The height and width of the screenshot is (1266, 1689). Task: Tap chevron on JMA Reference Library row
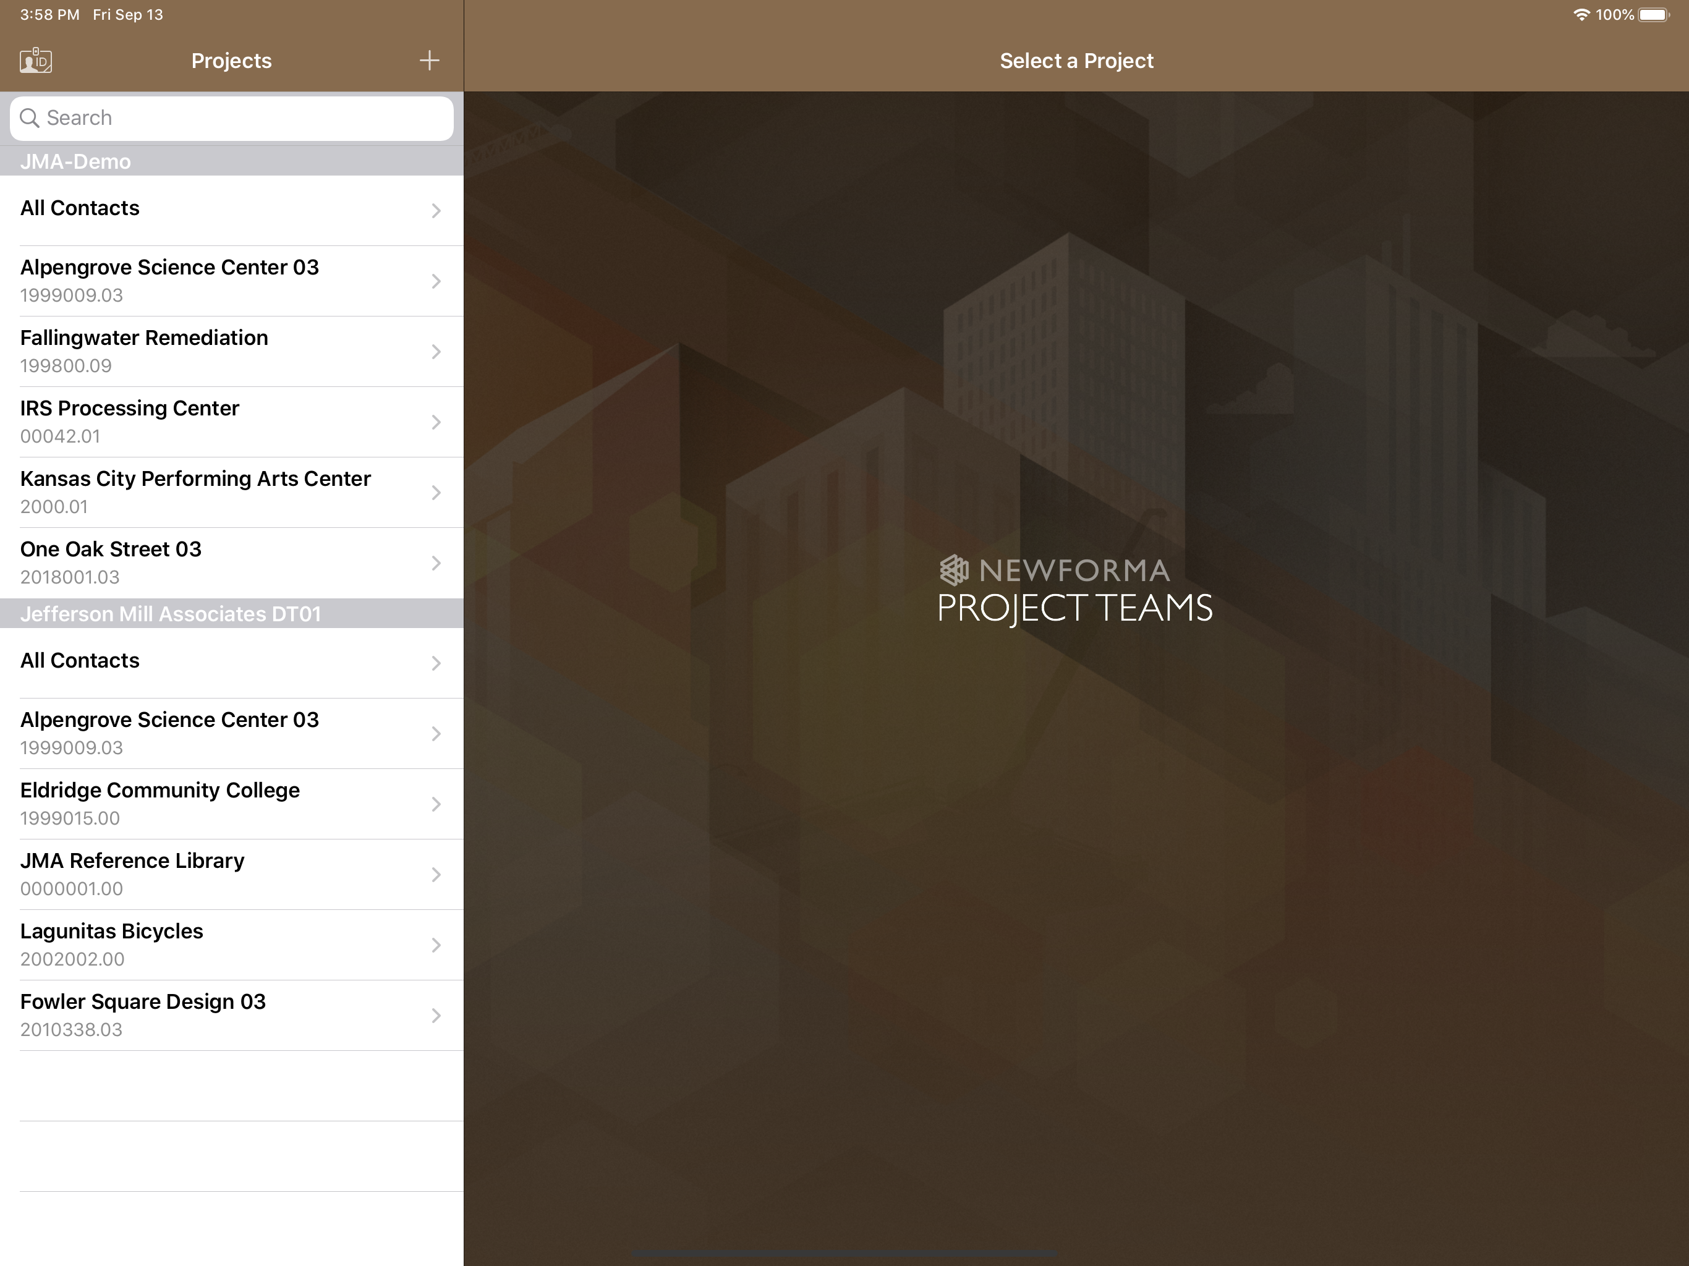[436, 875]
